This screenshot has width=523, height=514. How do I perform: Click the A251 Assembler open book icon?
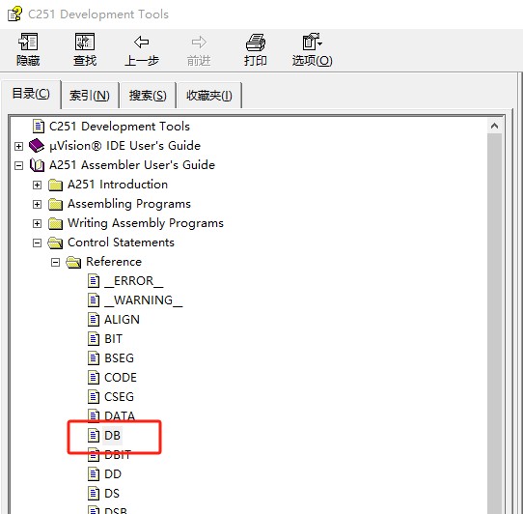37,165
